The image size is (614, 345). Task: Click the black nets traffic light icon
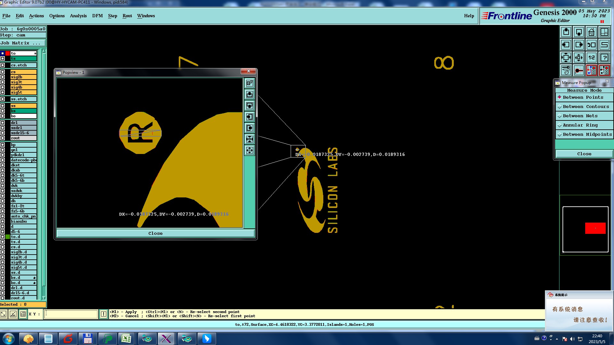pos(604,70)
